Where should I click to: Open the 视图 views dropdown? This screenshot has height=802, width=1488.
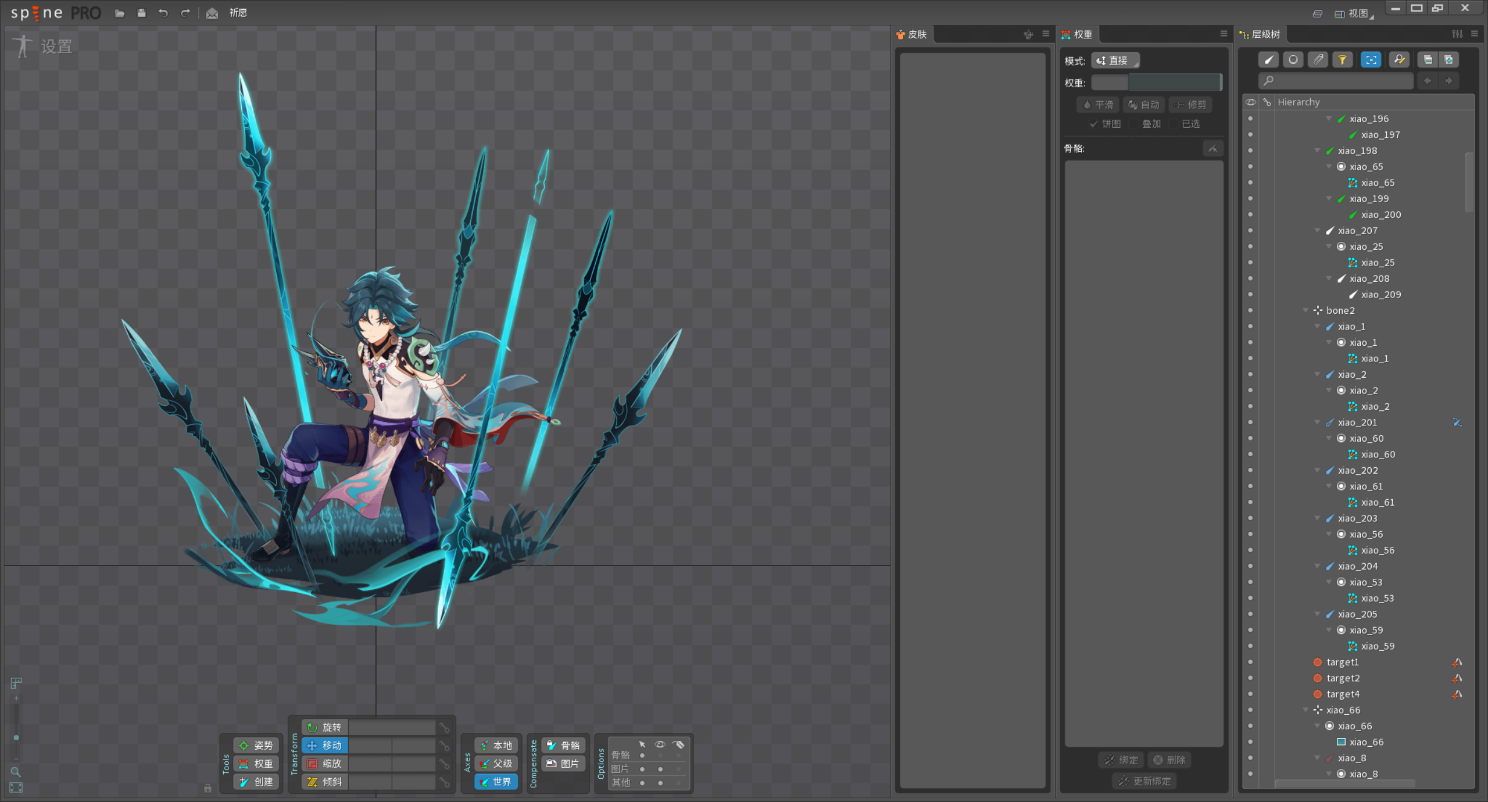click(1354, 13)
